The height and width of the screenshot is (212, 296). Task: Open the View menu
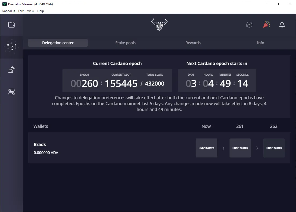click(x=30, y=11)
